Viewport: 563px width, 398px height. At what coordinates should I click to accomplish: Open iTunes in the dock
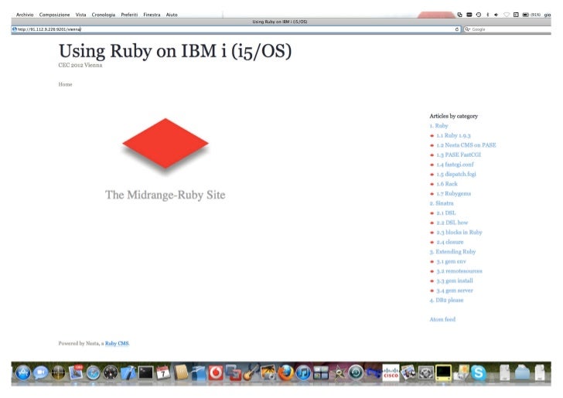click(303, 372)
